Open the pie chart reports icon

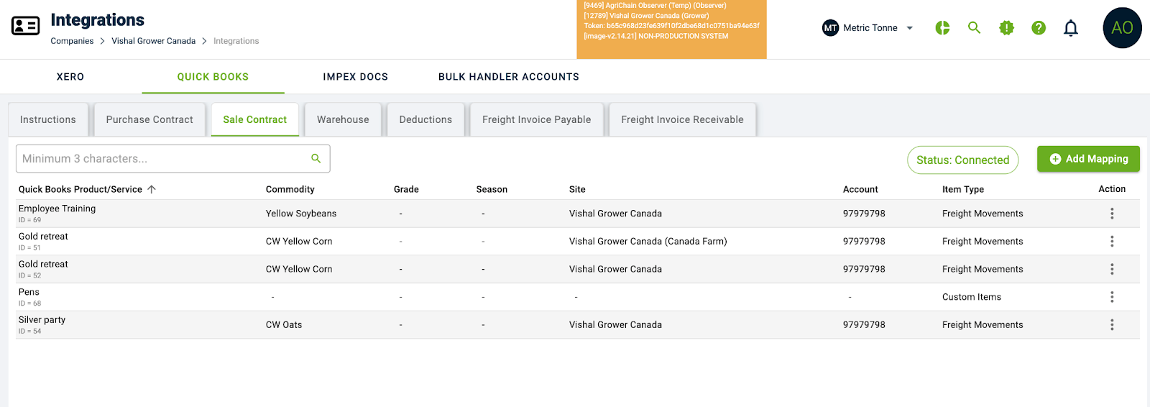coord(942,28)
